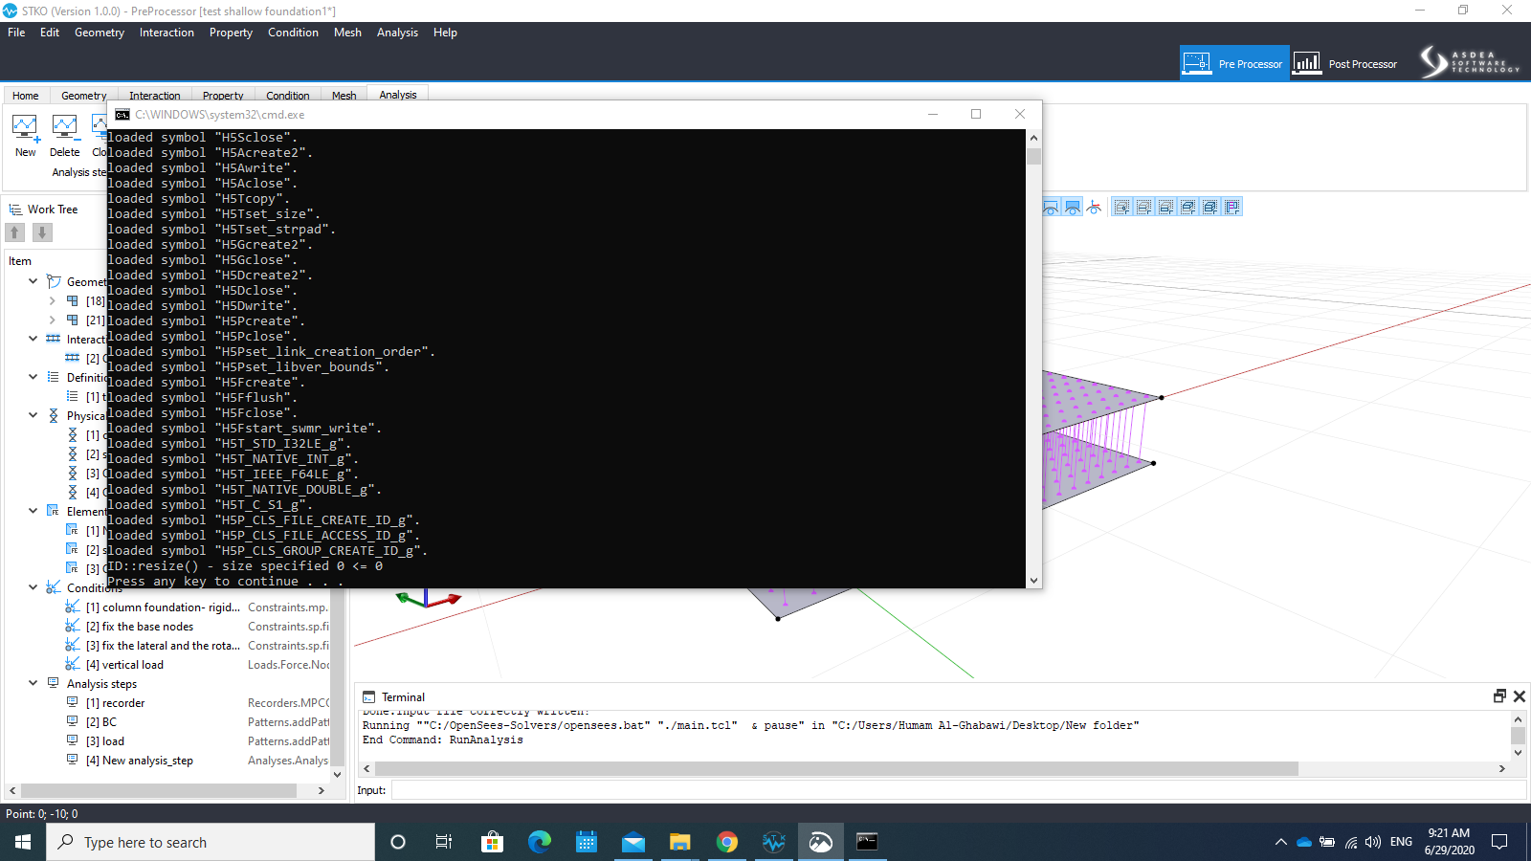
Task: Activate the Post Processor
Action: (1345, 62)
